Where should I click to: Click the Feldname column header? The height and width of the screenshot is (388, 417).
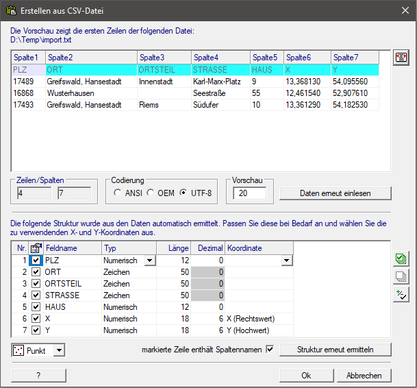click(73, 248)
